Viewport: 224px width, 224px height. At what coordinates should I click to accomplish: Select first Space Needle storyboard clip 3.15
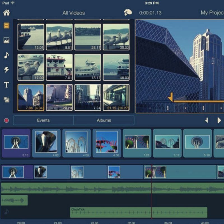pos(16,143)
